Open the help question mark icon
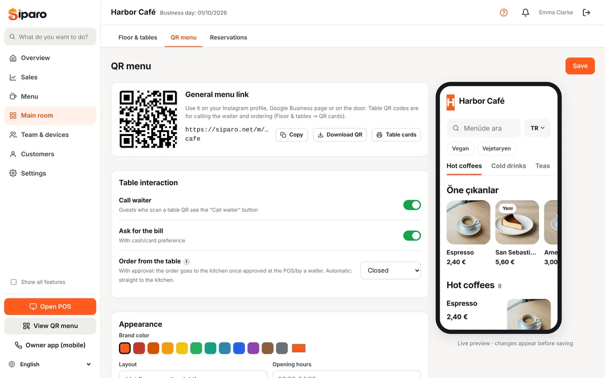Image resolution: width=605 pixels, height=378 pixels. [x=504, y=13]
